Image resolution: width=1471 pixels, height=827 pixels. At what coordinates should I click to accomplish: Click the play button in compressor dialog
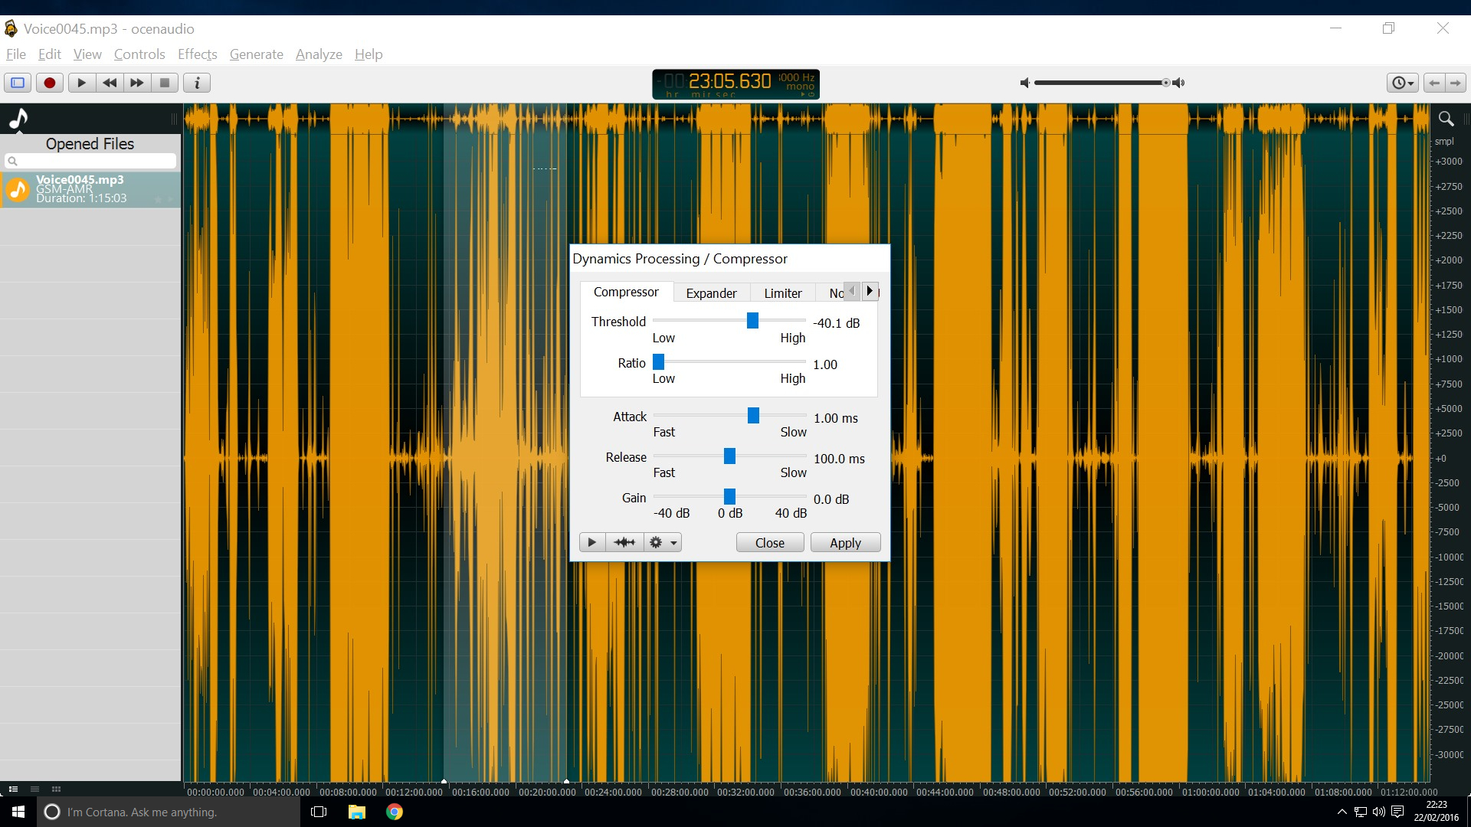591,542
